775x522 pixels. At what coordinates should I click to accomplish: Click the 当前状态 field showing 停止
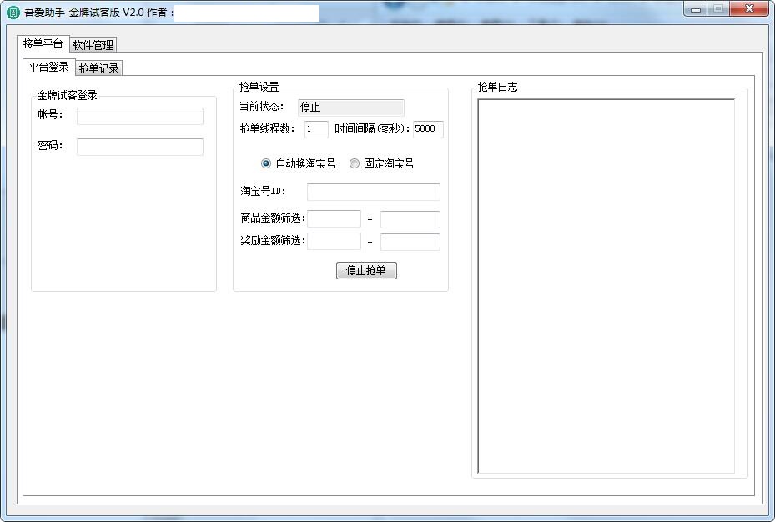click(351, 108)
